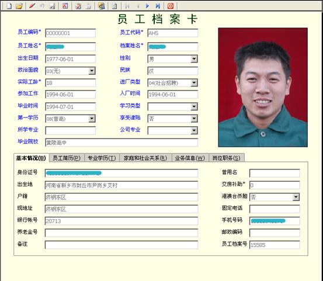Screen dimensions: 323x281
Task: Expand the 政治面貌 dropdown arrow
Action: tap(92, 71)
